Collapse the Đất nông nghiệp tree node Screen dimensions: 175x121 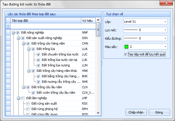coord(13,33)
